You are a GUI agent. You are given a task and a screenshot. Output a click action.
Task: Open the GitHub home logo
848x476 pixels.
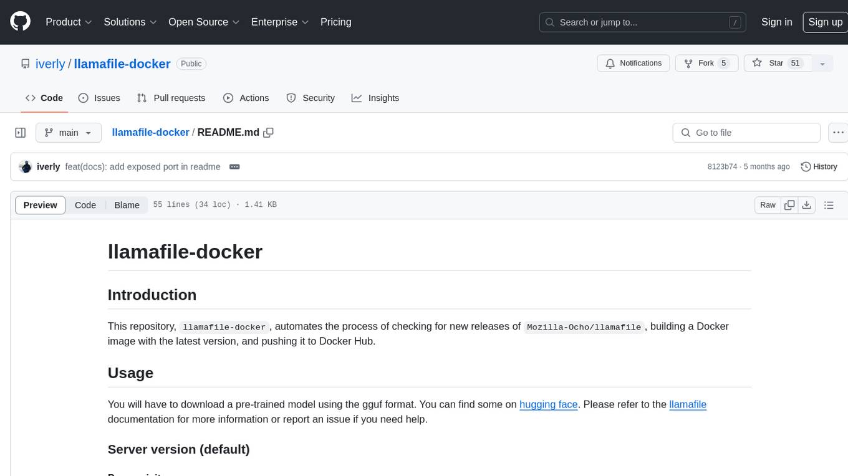tap(20, 22)
